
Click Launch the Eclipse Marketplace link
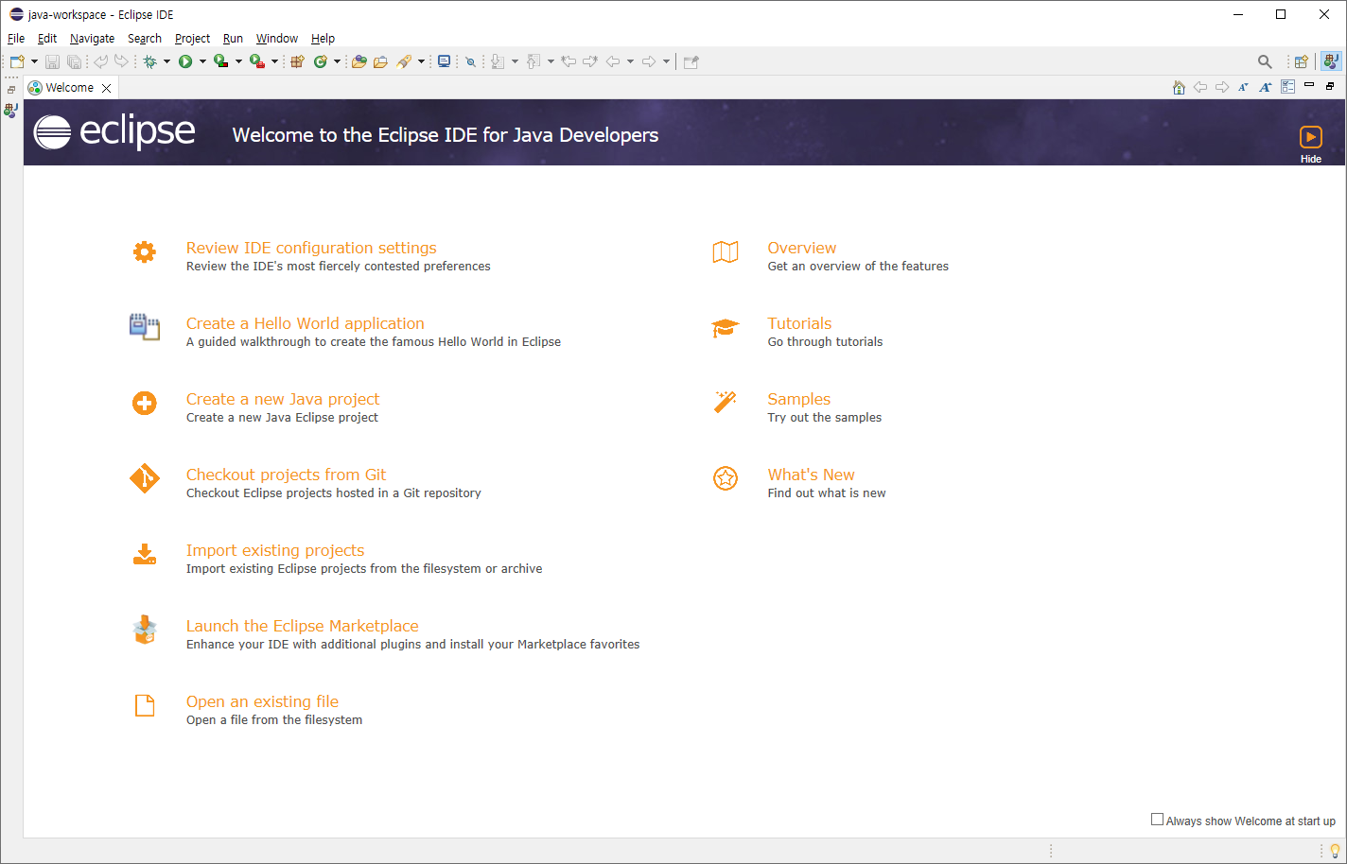tap(302, 626)
